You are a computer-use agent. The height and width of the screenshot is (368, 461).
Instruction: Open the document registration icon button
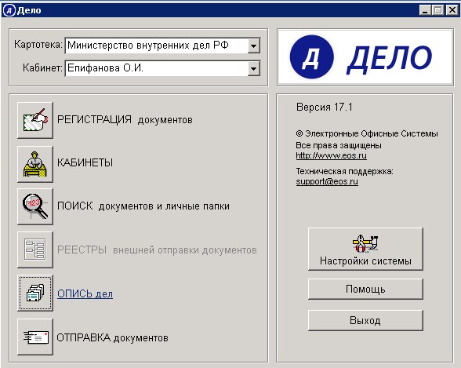[x=35, y=120]
